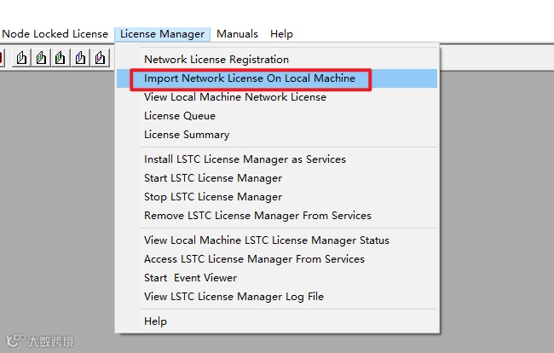Image resolution: width=554 pixels, height=353 pixels.
Task: Select Stop LSTC License Manager
Action: click(x=212, y=197)
